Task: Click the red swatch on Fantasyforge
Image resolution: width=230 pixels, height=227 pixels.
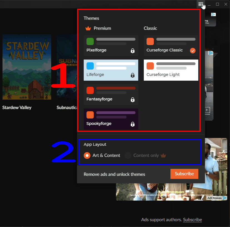Action: (90, 90)
